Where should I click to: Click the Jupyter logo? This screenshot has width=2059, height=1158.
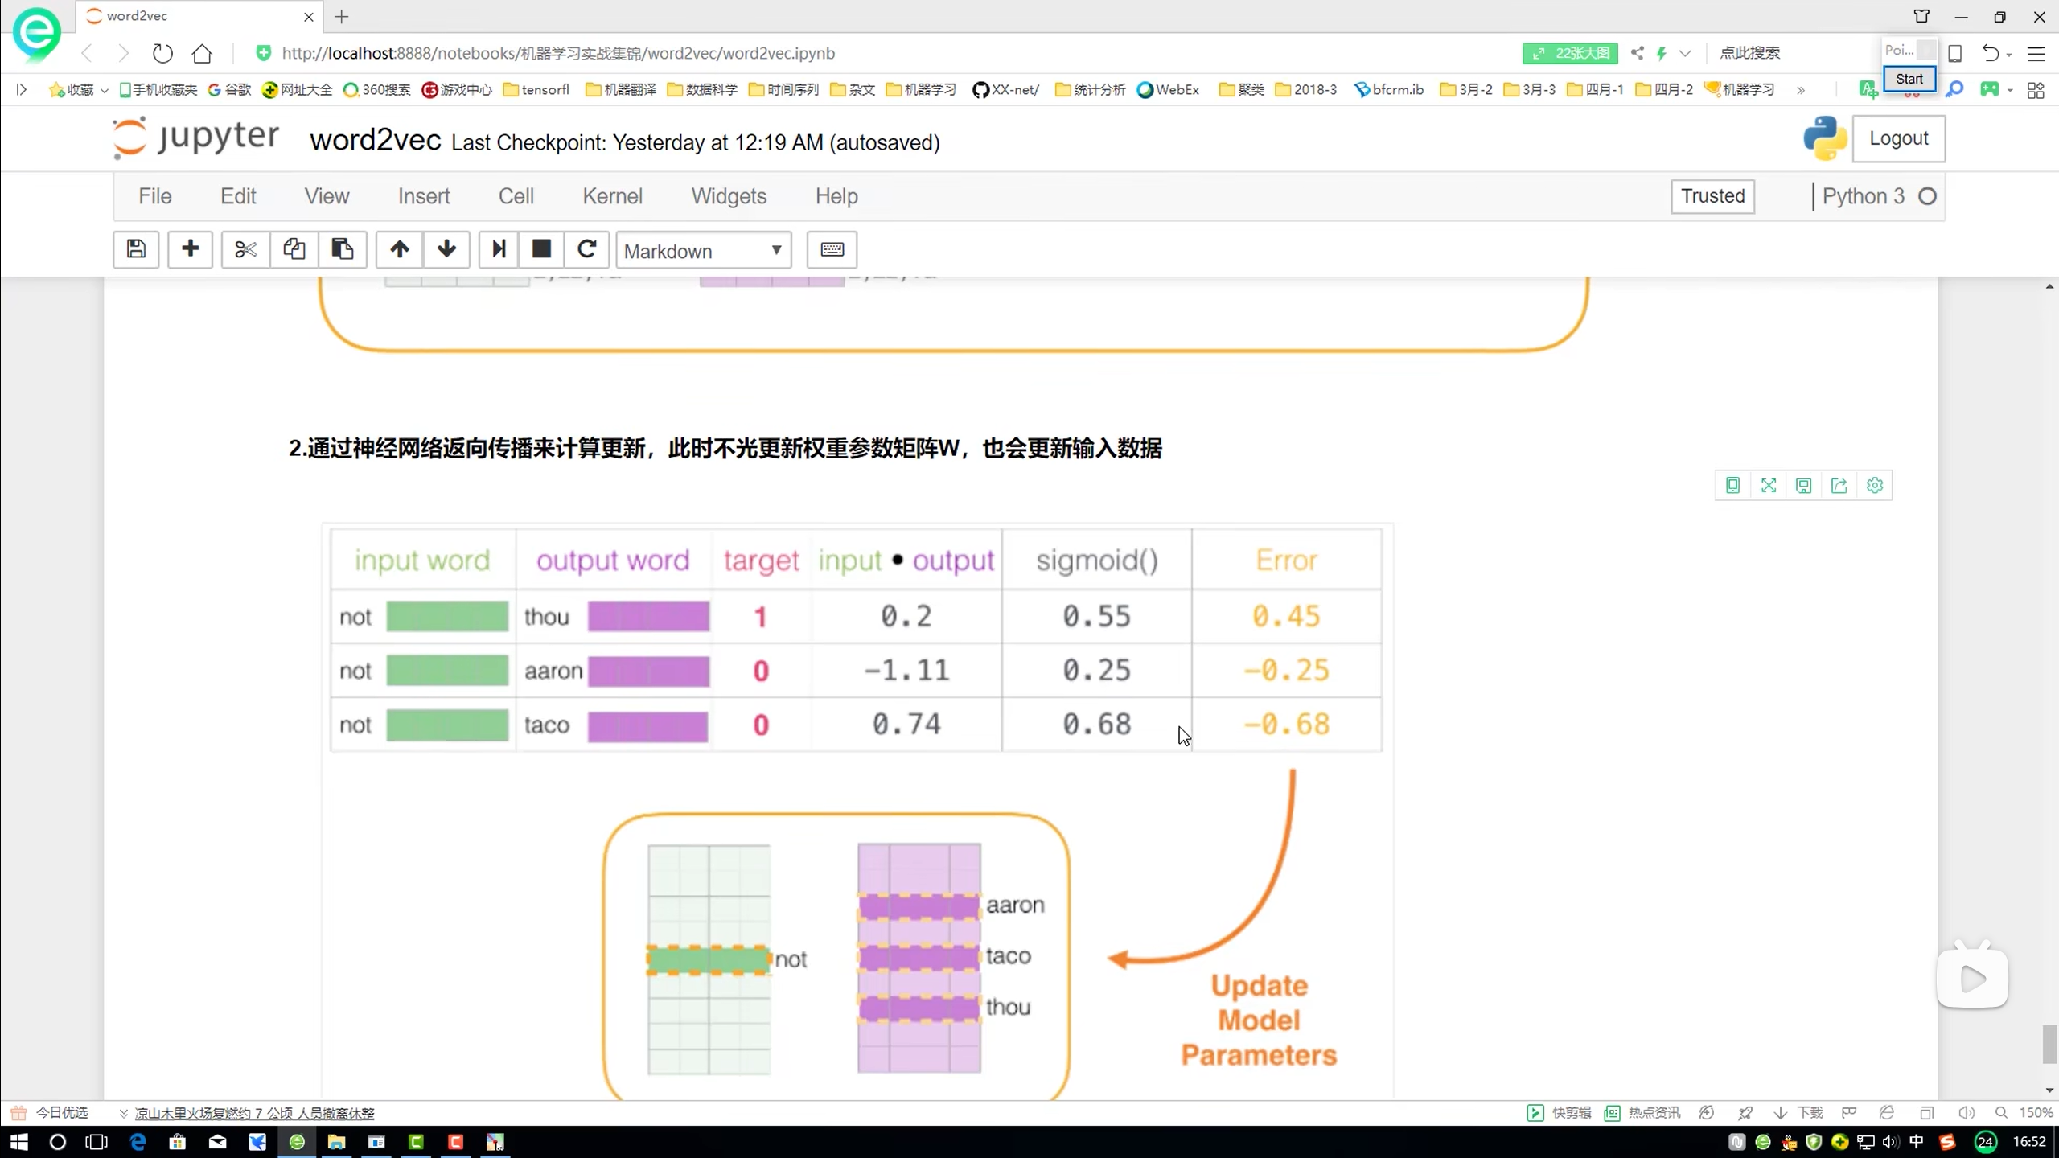[x=196, y=138]
